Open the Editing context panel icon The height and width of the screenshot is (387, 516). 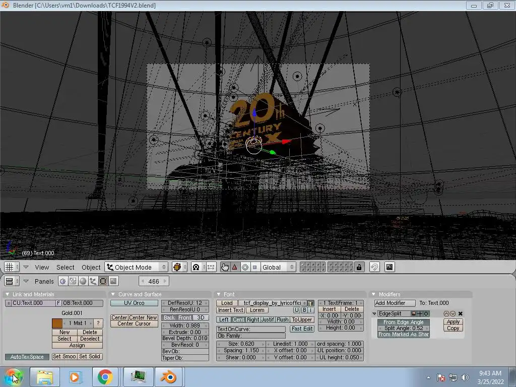(x=103, y=281)
